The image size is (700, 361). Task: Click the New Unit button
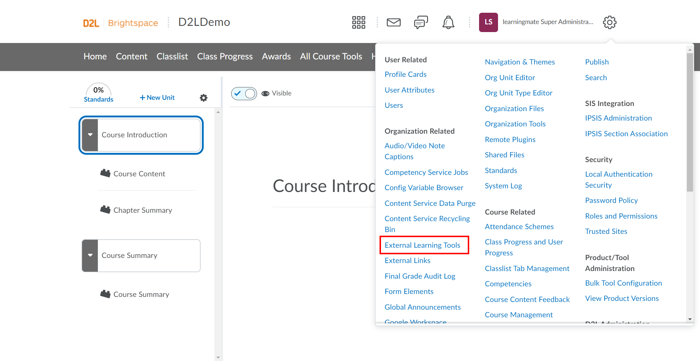(157, 98)
